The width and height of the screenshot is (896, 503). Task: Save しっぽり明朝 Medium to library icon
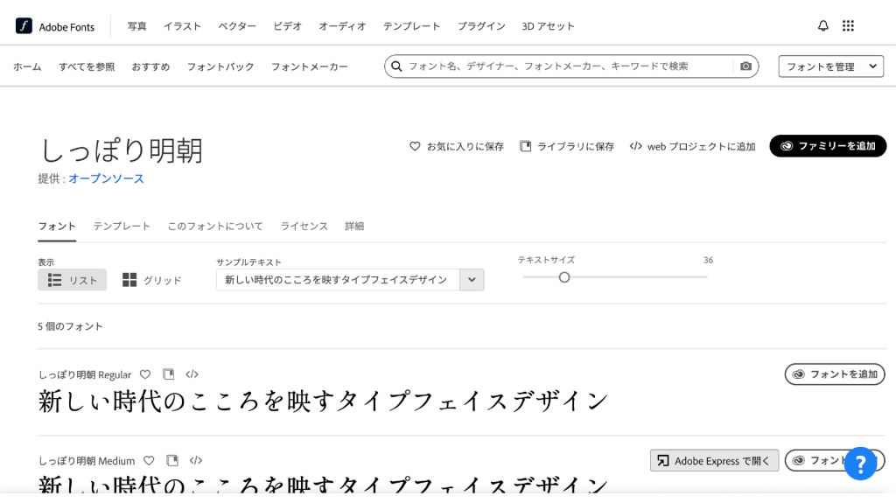[172, 460]
